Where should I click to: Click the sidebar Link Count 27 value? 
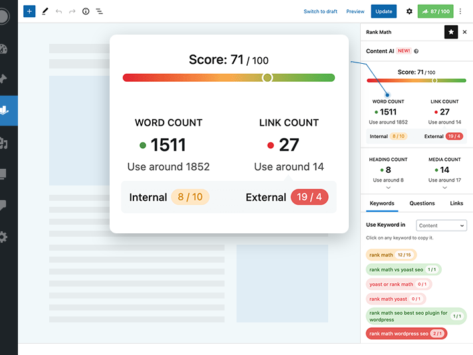(x=444, y=112)
